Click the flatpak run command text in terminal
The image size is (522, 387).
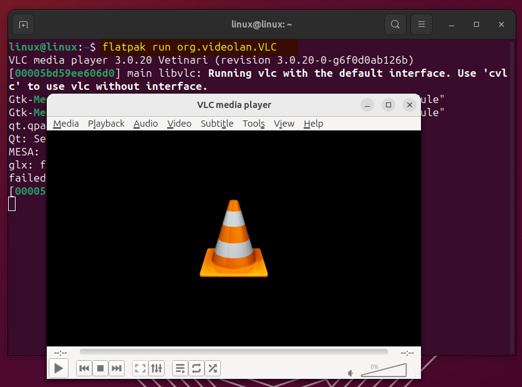point(190,47)
